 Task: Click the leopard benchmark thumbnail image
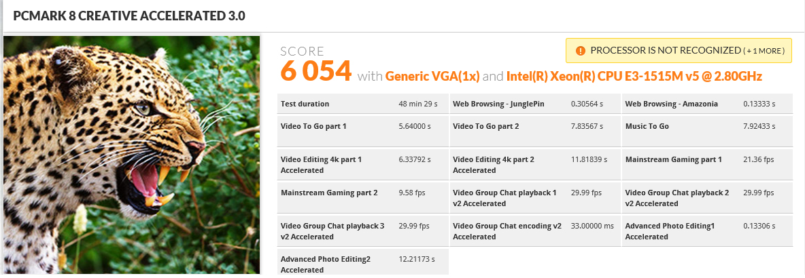coord(132,155)
